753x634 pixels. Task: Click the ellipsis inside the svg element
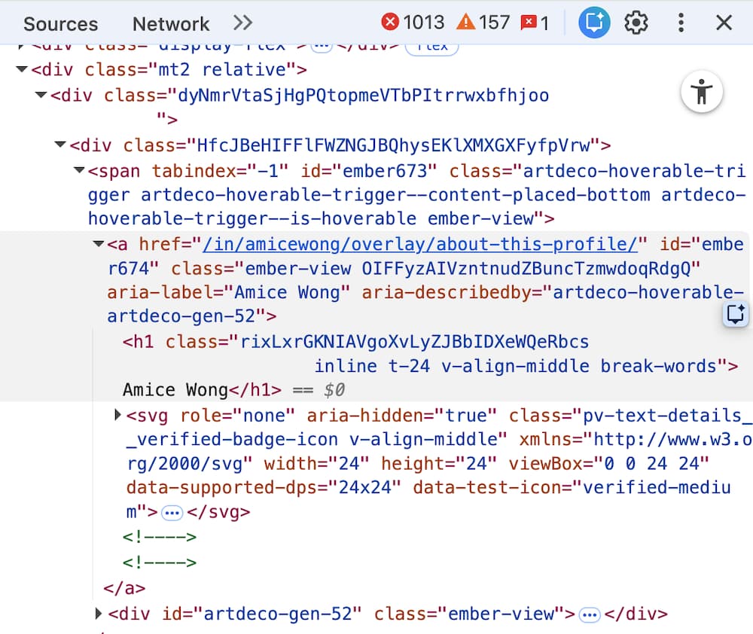(x=172, y=513)
